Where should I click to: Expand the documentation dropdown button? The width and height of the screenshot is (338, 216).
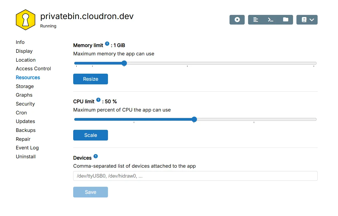pyautogui.click(x=307, y=20)
